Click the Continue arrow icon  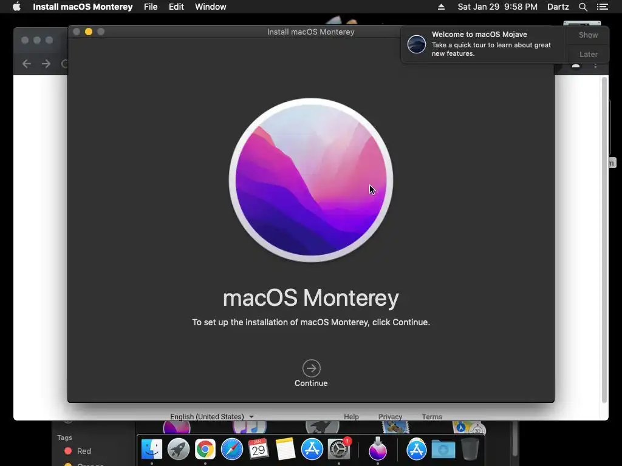click(312, 368)
